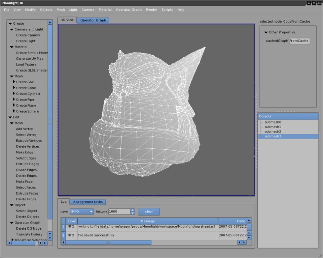Collapse Other Properties section
This screenshot has height=258, width=323.
click(266, 32)
